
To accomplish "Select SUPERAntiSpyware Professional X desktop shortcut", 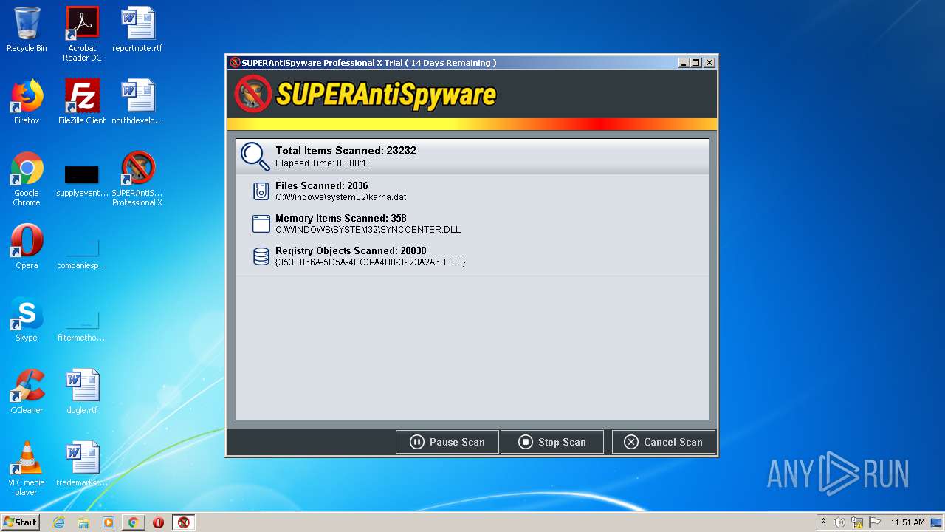I will 137,179.
